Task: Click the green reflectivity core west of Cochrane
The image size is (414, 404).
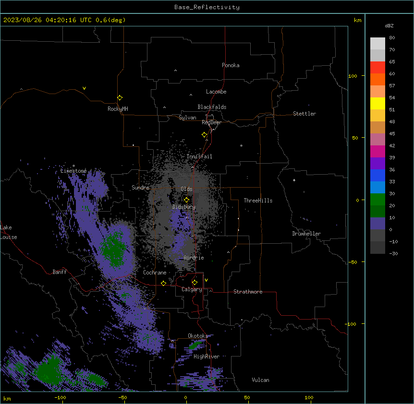Action: (x=114, y=249)
